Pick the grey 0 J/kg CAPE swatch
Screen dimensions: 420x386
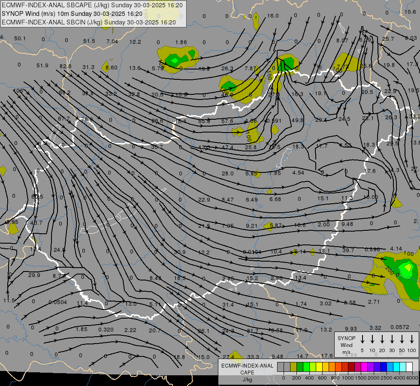click(281, 367)
